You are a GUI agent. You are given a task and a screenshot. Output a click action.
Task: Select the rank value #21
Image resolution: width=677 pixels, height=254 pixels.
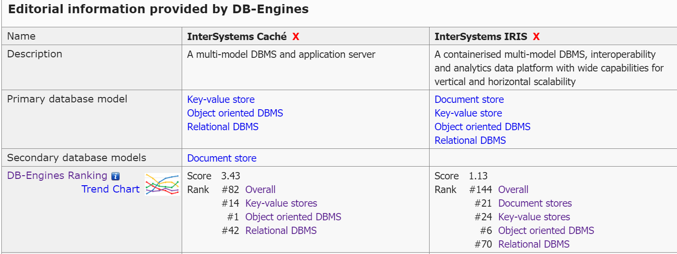coord(483,203)
